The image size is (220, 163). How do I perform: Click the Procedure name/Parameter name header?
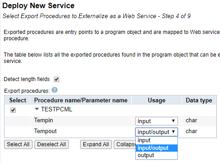coord(81,101)
